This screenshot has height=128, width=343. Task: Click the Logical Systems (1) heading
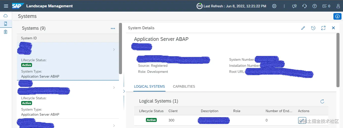159,101
